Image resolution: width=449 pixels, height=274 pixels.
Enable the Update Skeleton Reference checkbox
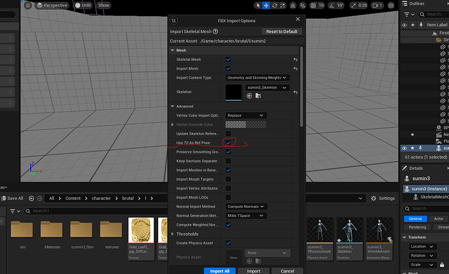(228, 133)
